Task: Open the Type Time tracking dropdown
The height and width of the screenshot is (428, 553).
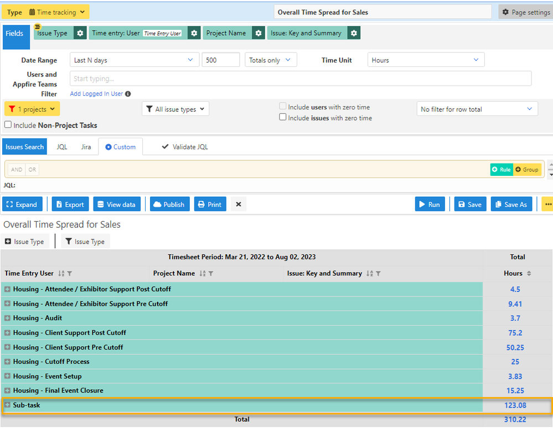Action: 46,12
